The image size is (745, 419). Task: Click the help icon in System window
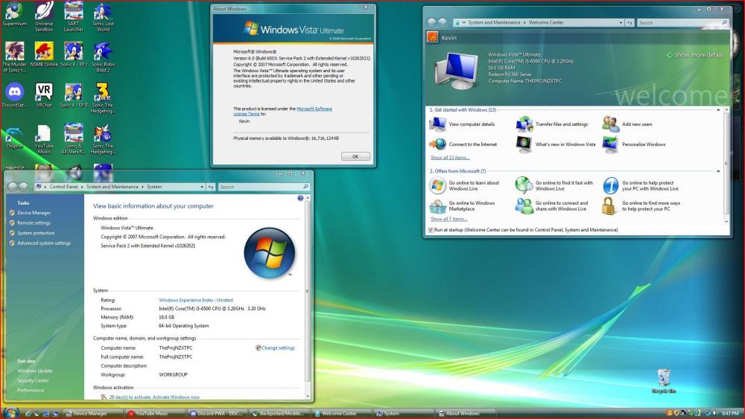300,199
